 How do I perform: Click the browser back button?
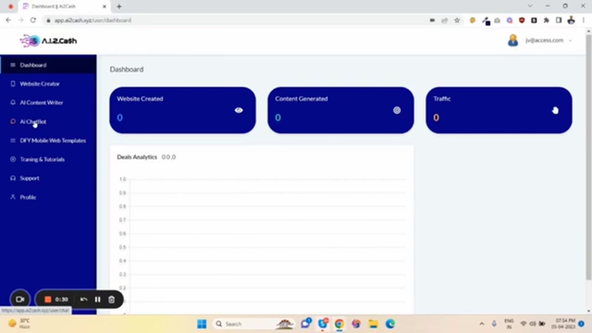(x=8, y=20)
